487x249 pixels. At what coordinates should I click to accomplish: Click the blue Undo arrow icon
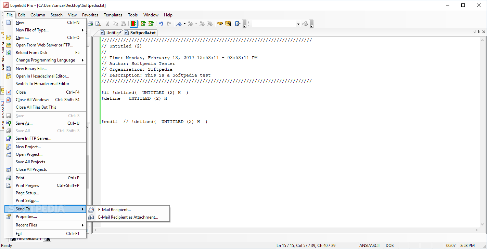(161, 24)
